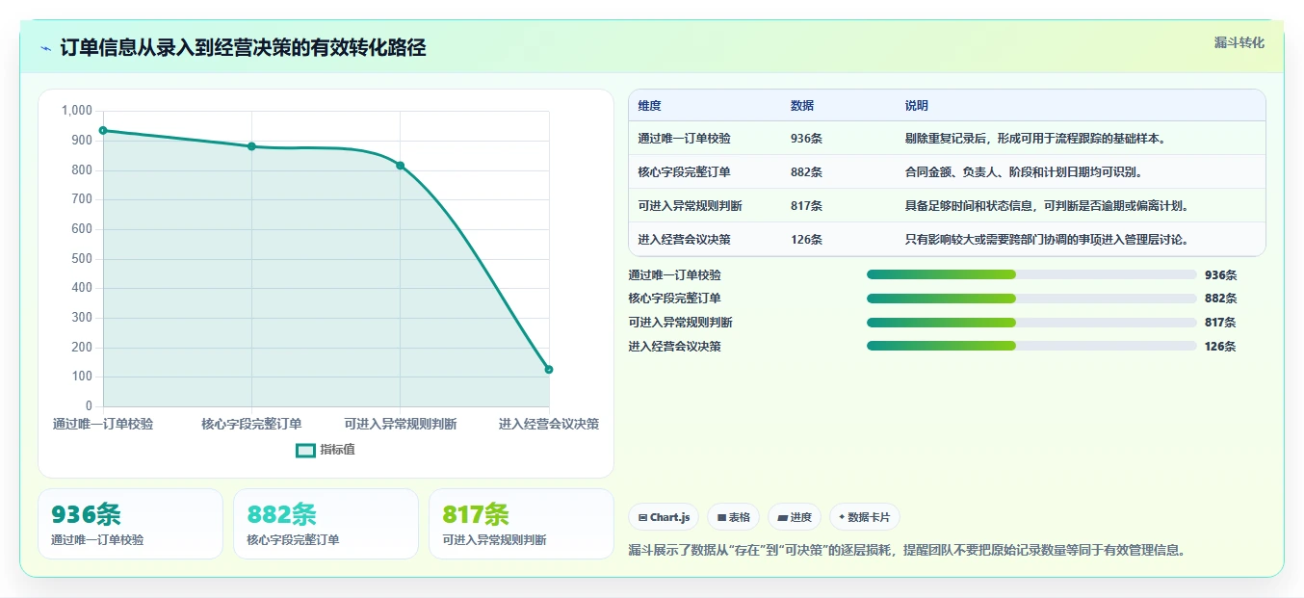Click the 936条 table cell
The width and height of the screenshot is (1304, 598).
tap(806, 139)
